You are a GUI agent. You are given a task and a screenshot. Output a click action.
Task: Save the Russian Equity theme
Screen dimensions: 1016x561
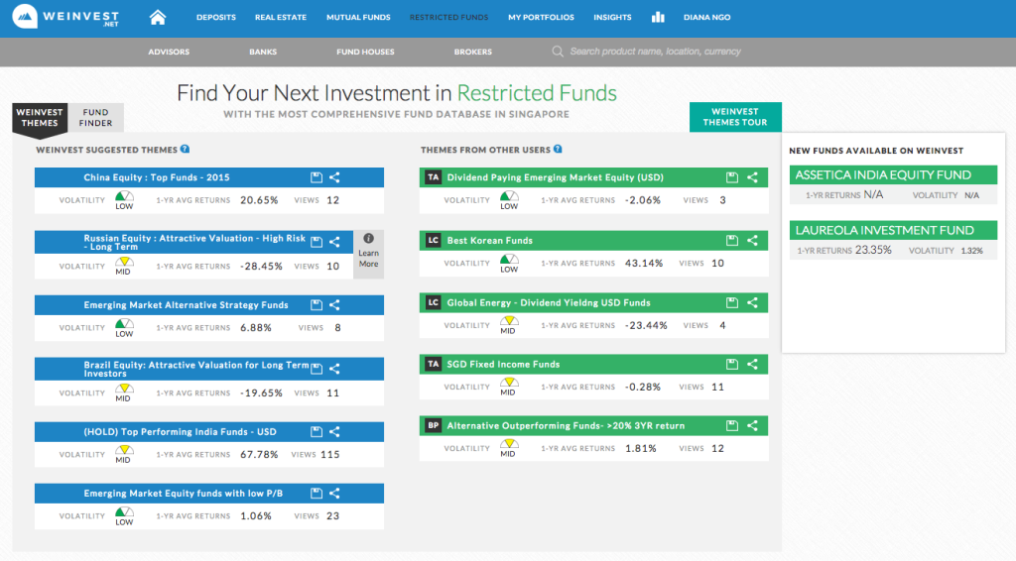(x=317, y=242)
